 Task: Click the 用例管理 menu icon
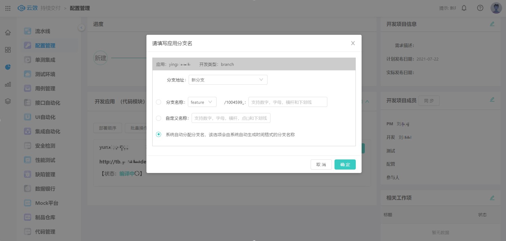click(27, 88)
